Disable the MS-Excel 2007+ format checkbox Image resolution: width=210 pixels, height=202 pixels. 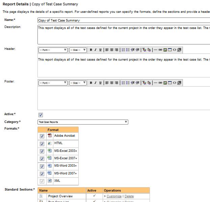tap(42, 159)
